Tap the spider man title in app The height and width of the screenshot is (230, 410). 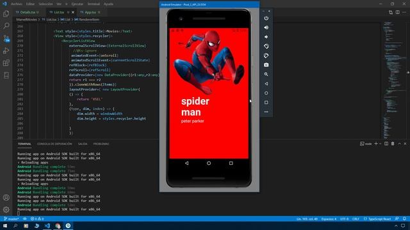[x=195, y=107]
